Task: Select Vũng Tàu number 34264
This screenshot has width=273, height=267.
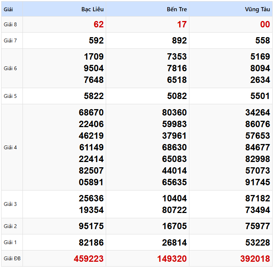Action: [x=258, y=112]
